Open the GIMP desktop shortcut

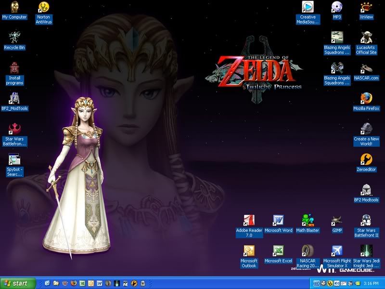[336, 223]
